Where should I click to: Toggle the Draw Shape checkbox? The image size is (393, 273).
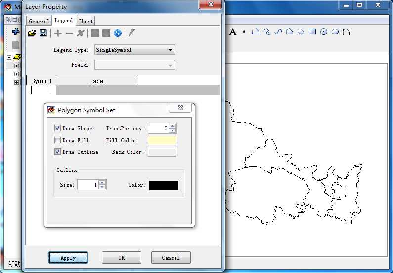click(57, 128)
